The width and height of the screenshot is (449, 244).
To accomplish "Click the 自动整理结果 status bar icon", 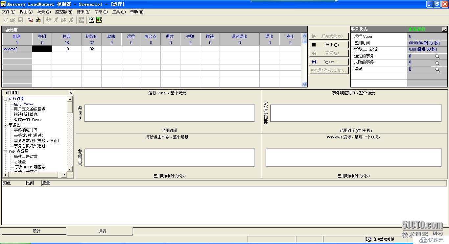I will 369,239.
